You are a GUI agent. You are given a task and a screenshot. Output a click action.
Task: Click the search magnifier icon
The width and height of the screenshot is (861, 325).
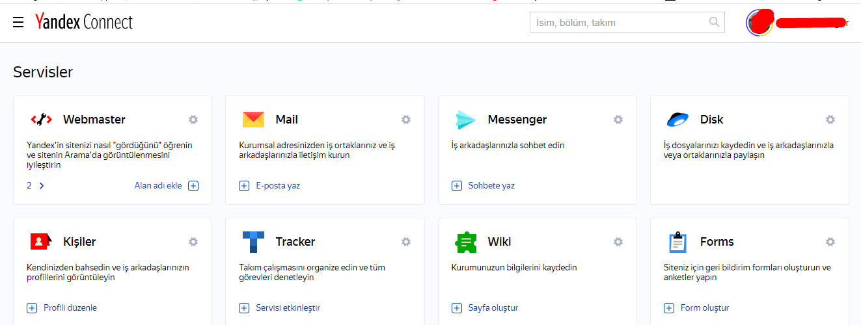(715, 22)
